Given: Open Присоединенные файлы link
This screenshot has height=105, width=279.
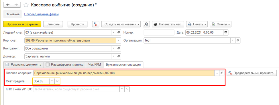Looking at the screenshot, I should pos(42,14).
